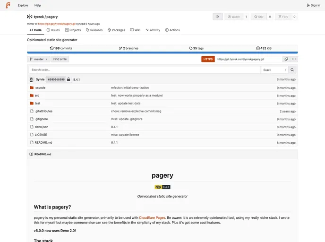This screenshot has height=242, width=325.
Task: Open commit hash 69990d8998
Action: pyautogui.click(x=56, y=79)
